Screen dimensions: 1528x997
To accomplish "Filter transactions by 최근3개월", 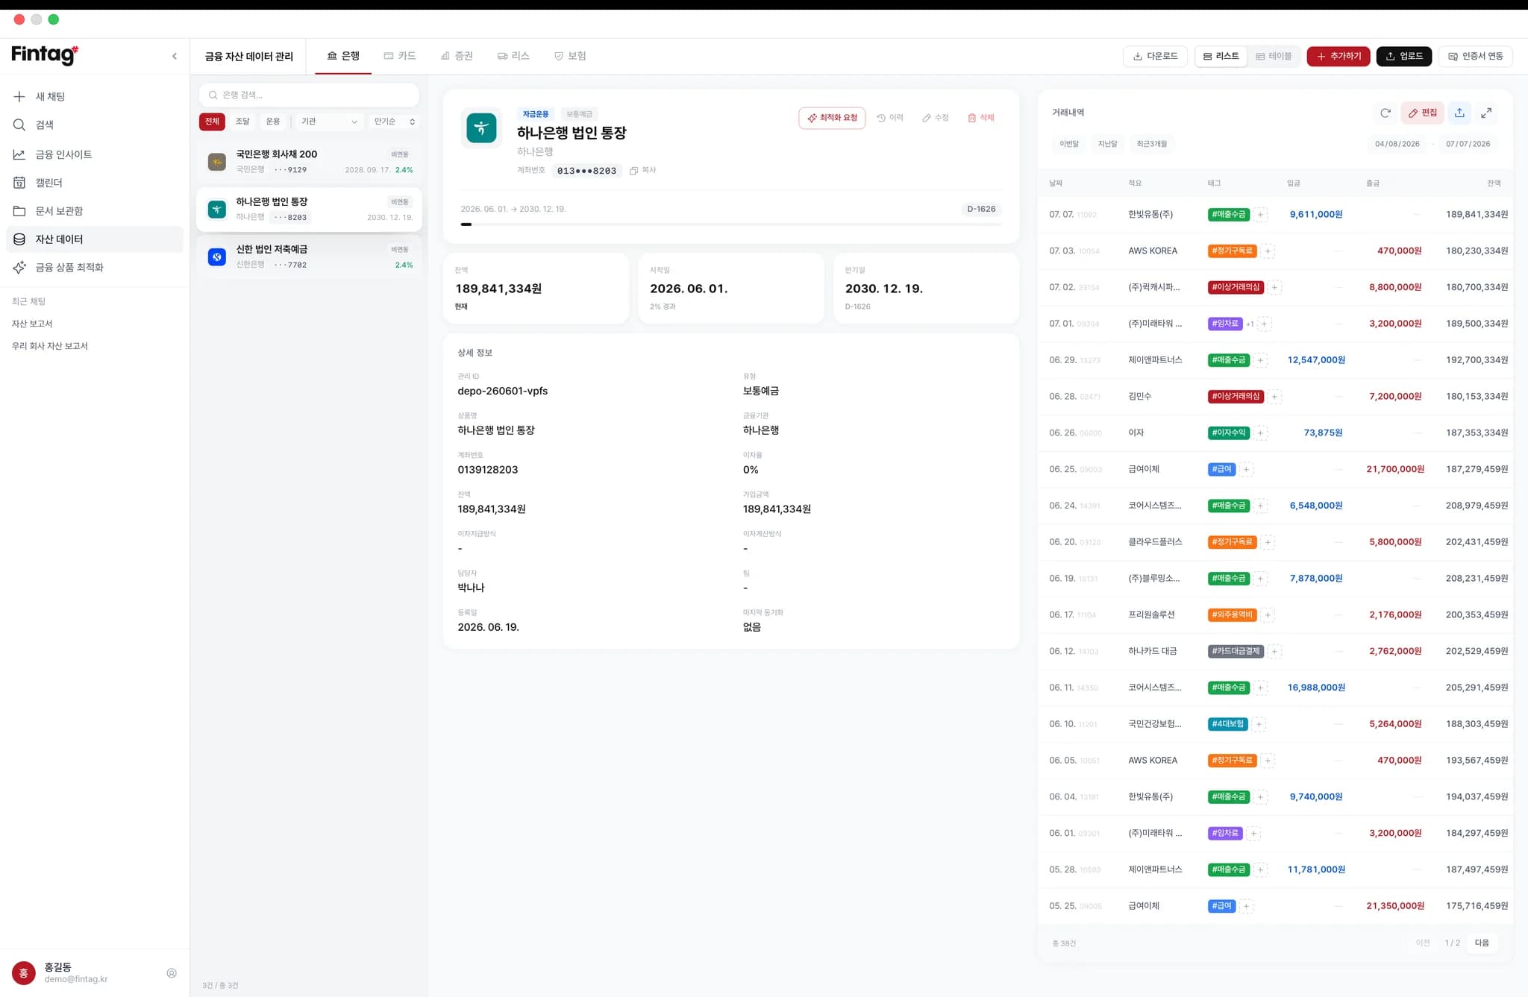I will pos(1152,144).
